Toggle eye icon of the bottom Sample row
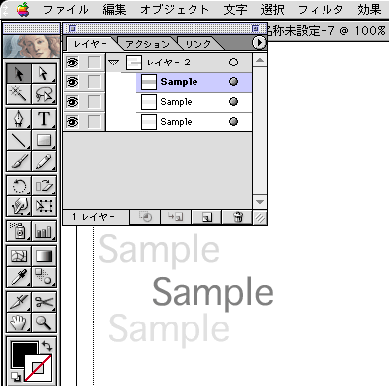The width and height of the screenshot is (389, 386). tap(72, 122)
